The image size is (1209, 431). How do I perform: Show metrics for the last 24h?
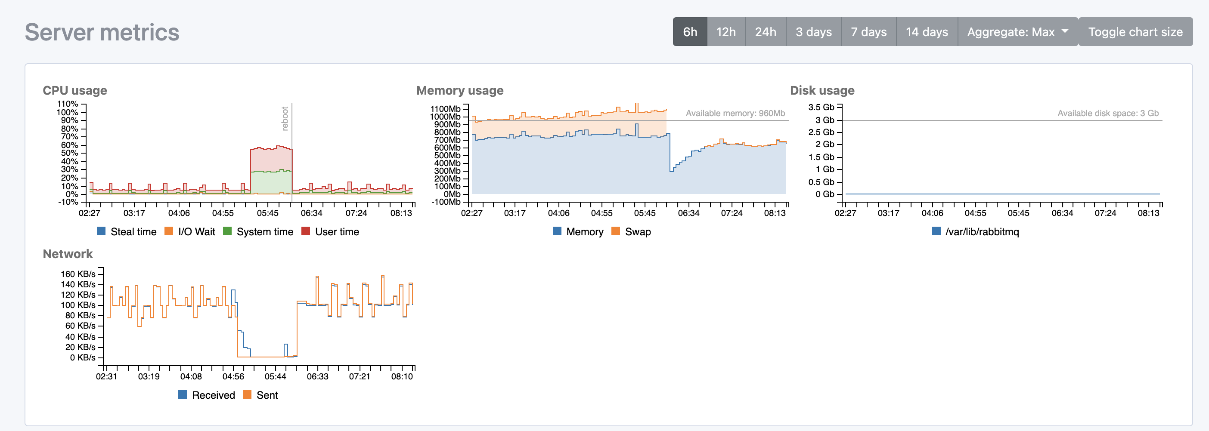(765, 32)
